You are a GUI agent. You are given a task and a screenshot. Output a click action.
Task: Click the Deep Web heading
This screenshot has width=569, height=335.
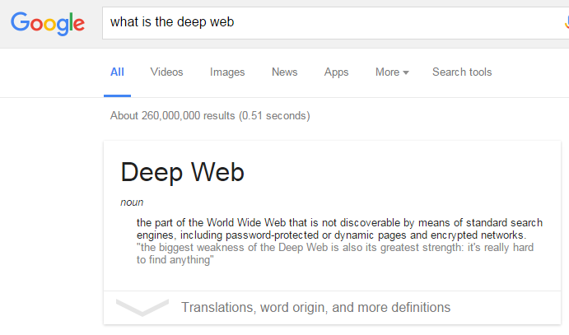(182, 173)
